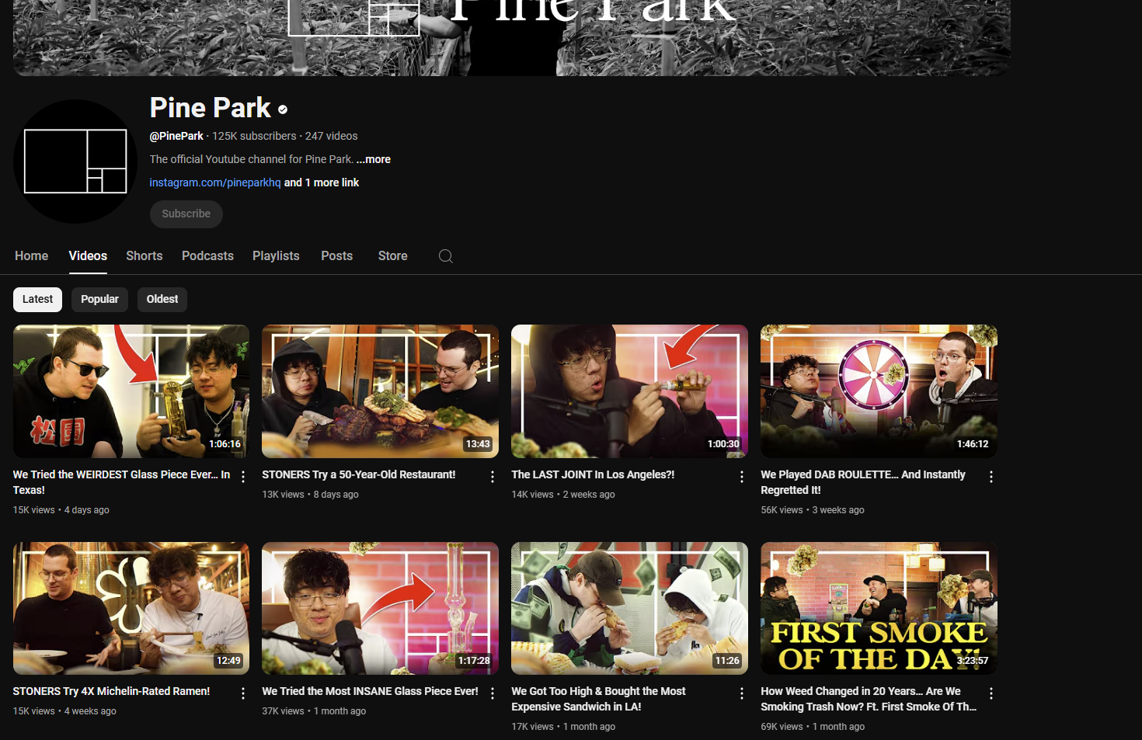Open 'STONERS Try 4X Michelin-Rated Ramen!' title

(x=111, y=691)
